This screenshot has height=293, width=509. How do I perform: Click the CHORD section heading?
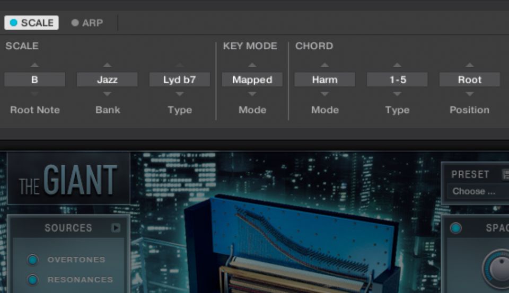point(314,46)
